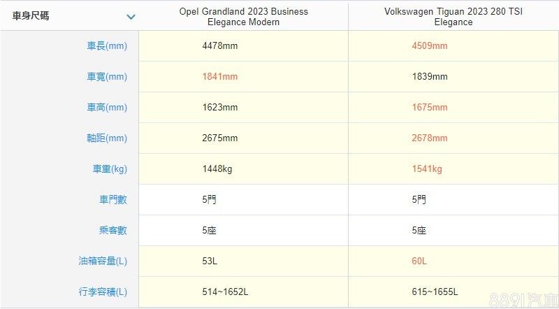The image size is (559, 309).
Task: Click the 車門數 row label
Action: click(x=113, y=200)
